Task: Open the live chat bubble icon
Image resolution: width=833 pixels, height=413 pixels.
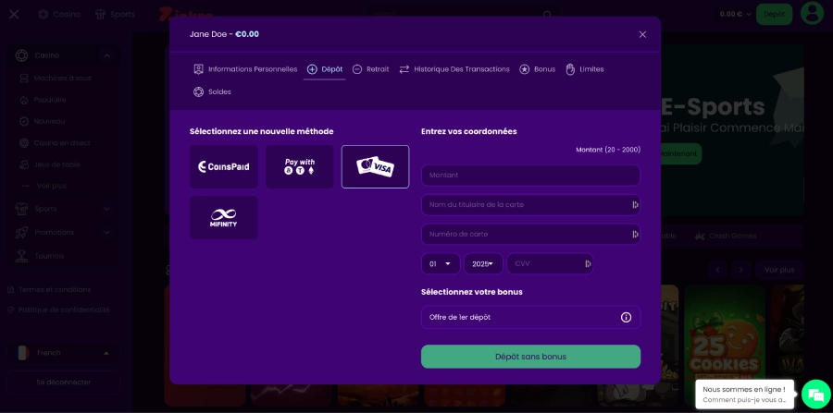Action: pos(815,394)
